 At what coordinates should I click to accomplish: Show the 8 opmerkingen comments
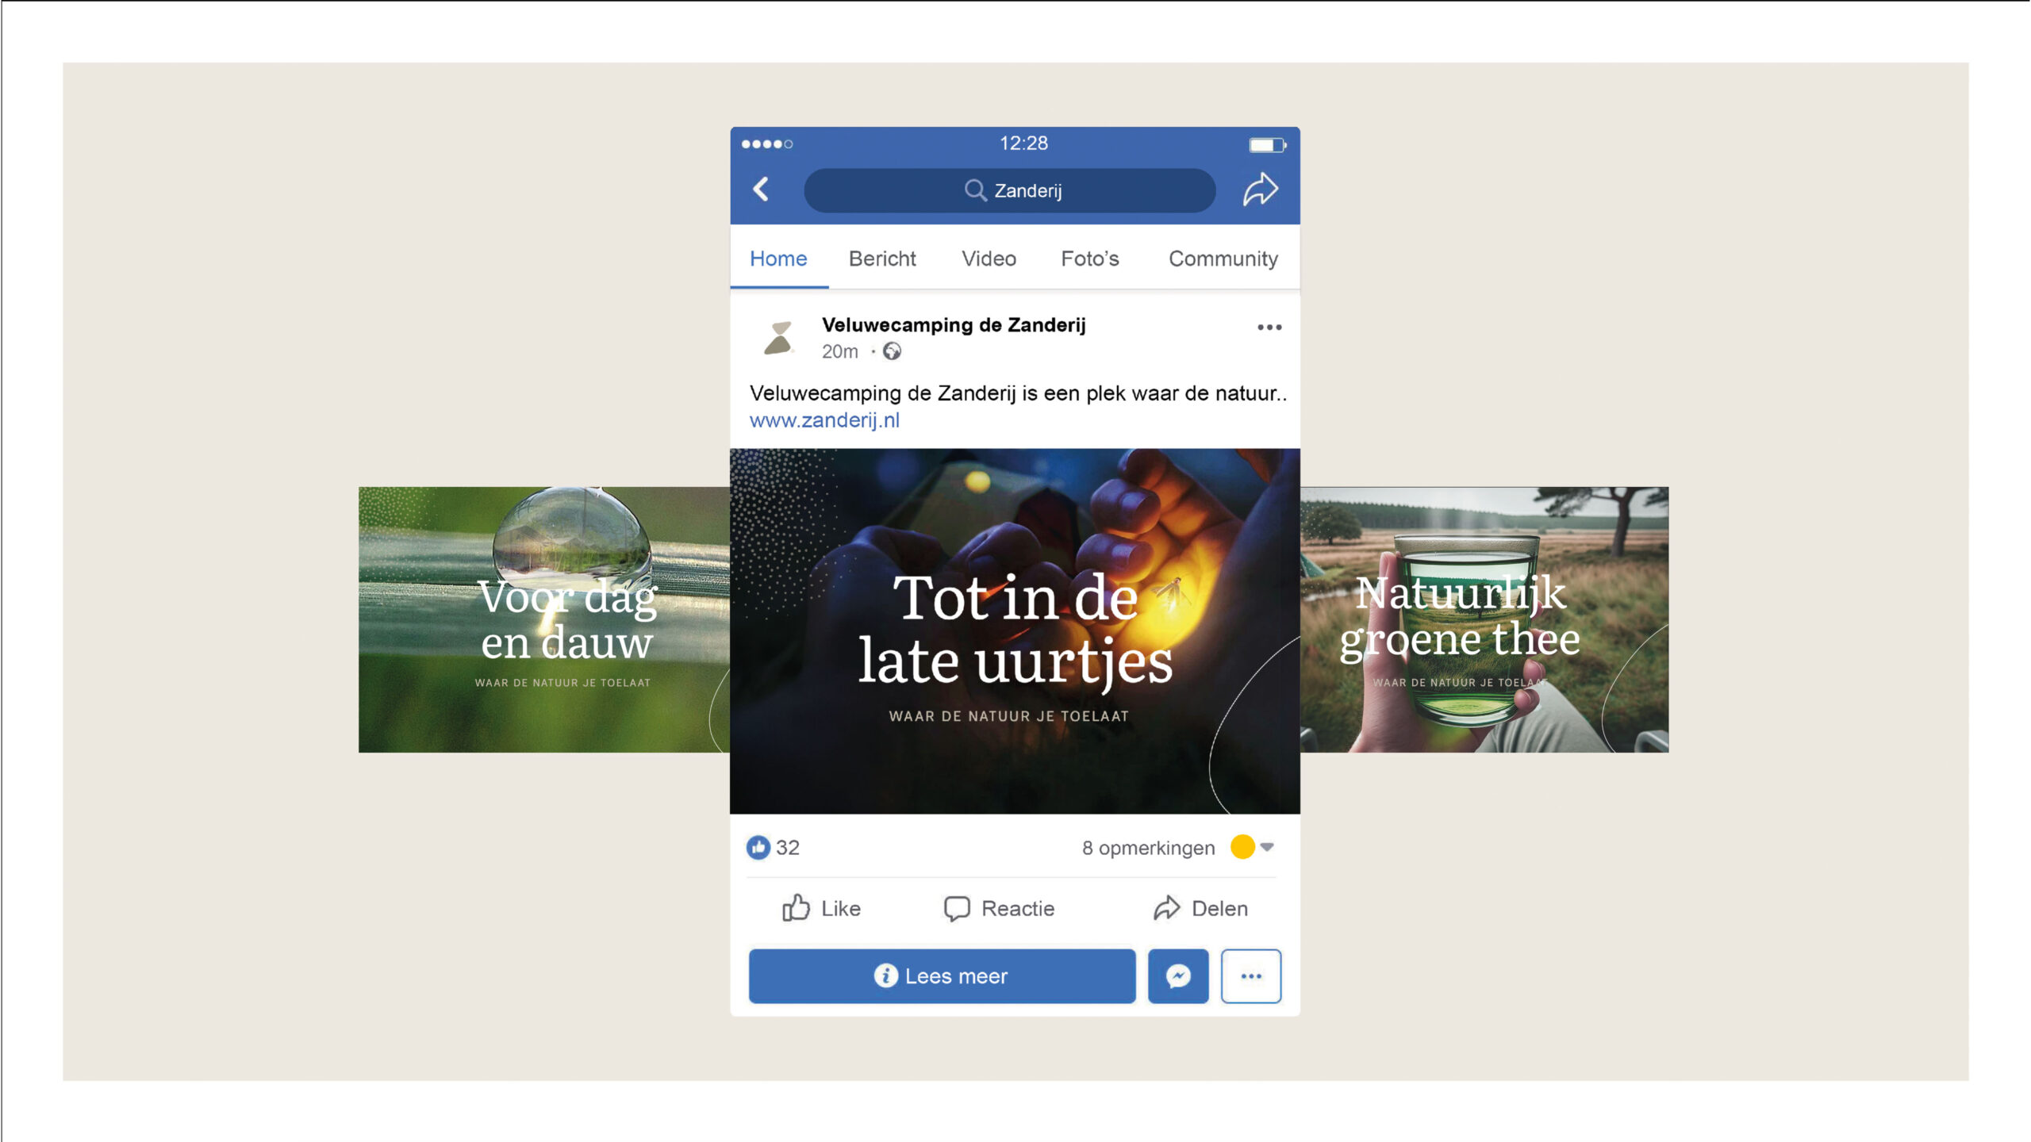point(1148,848)
